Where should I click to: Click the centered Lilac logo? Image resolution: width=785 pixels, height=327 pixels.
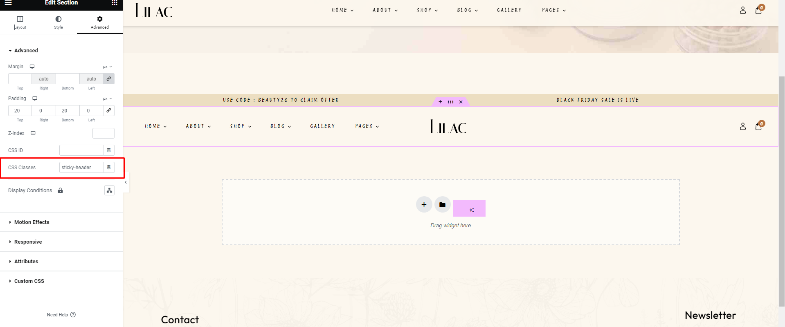click(448, 127)
